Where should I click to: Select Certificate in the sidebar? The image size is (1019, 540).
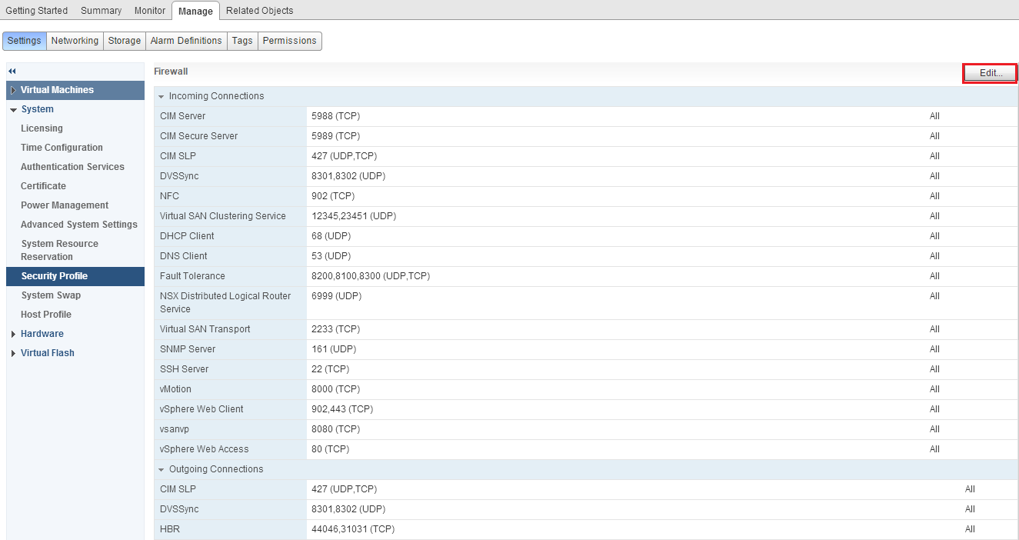coord(43,186)
